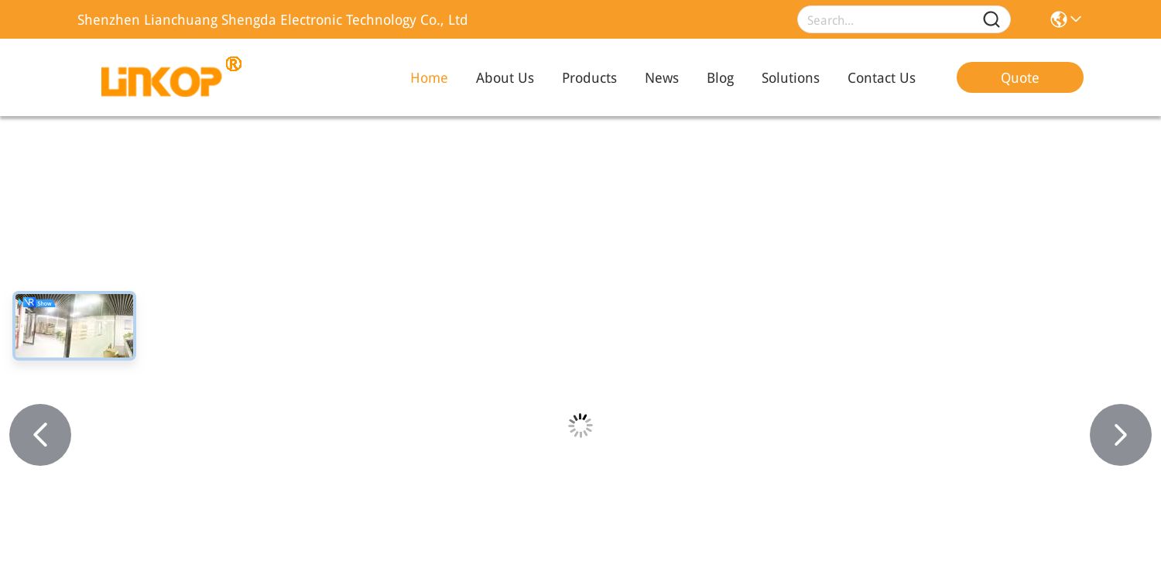1161x585 pixels.
Task: Expand the language selection chevron
Action: 1076,19
